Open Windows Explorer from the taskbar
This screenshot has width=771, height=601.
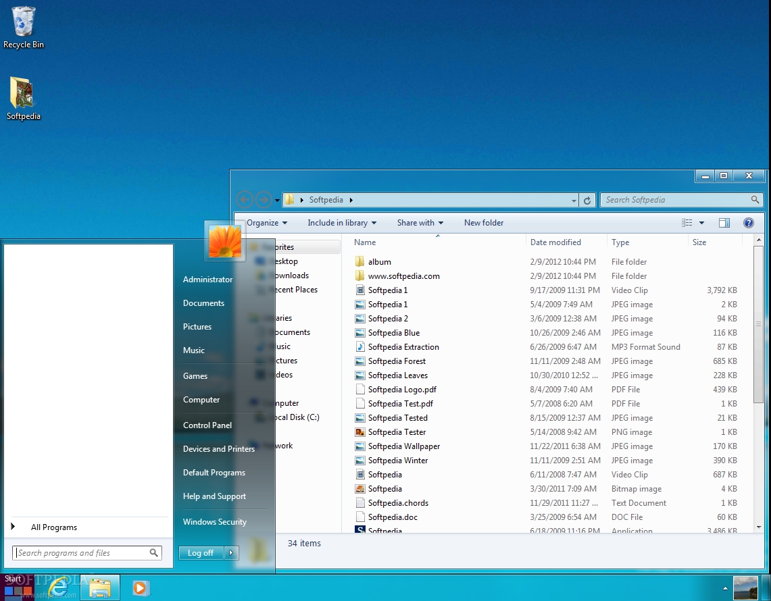tap(100, 587)
